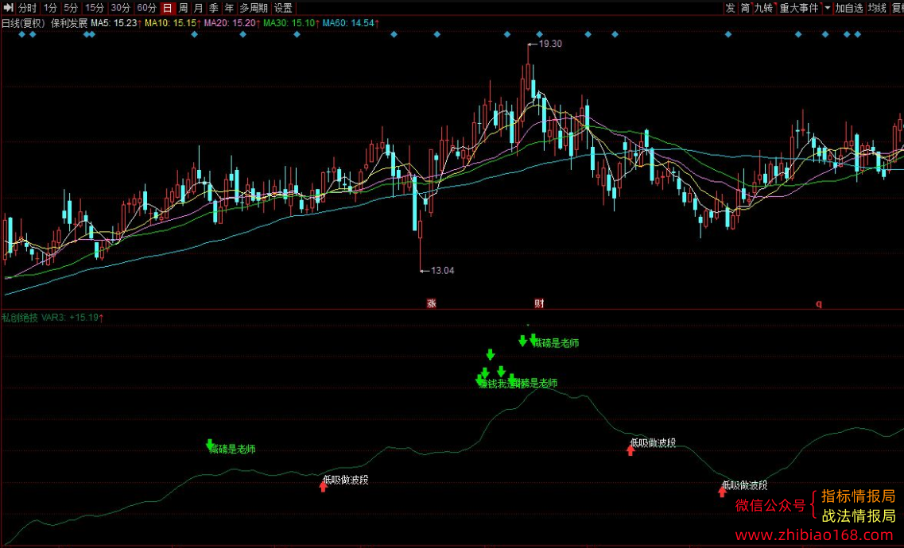Click the 19.30 high price label
Screen dimensions: 904x548
(x=550, y=44)
